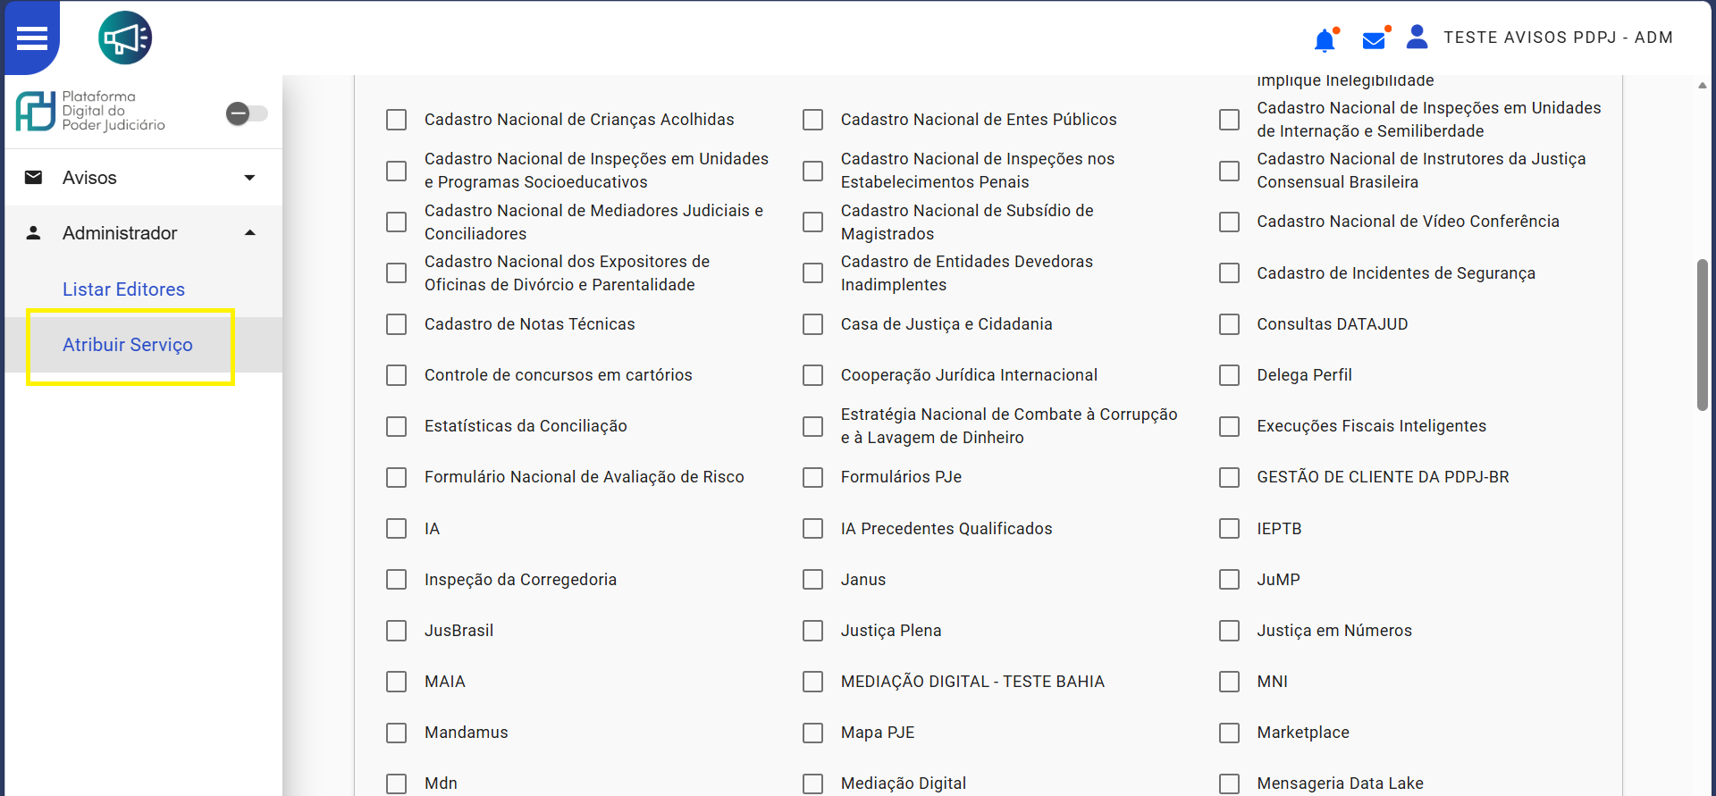The height and width of the screenshot is (796, 1716).
Task: Open the notifications bell icon
Action: (x=1325, y=40)
